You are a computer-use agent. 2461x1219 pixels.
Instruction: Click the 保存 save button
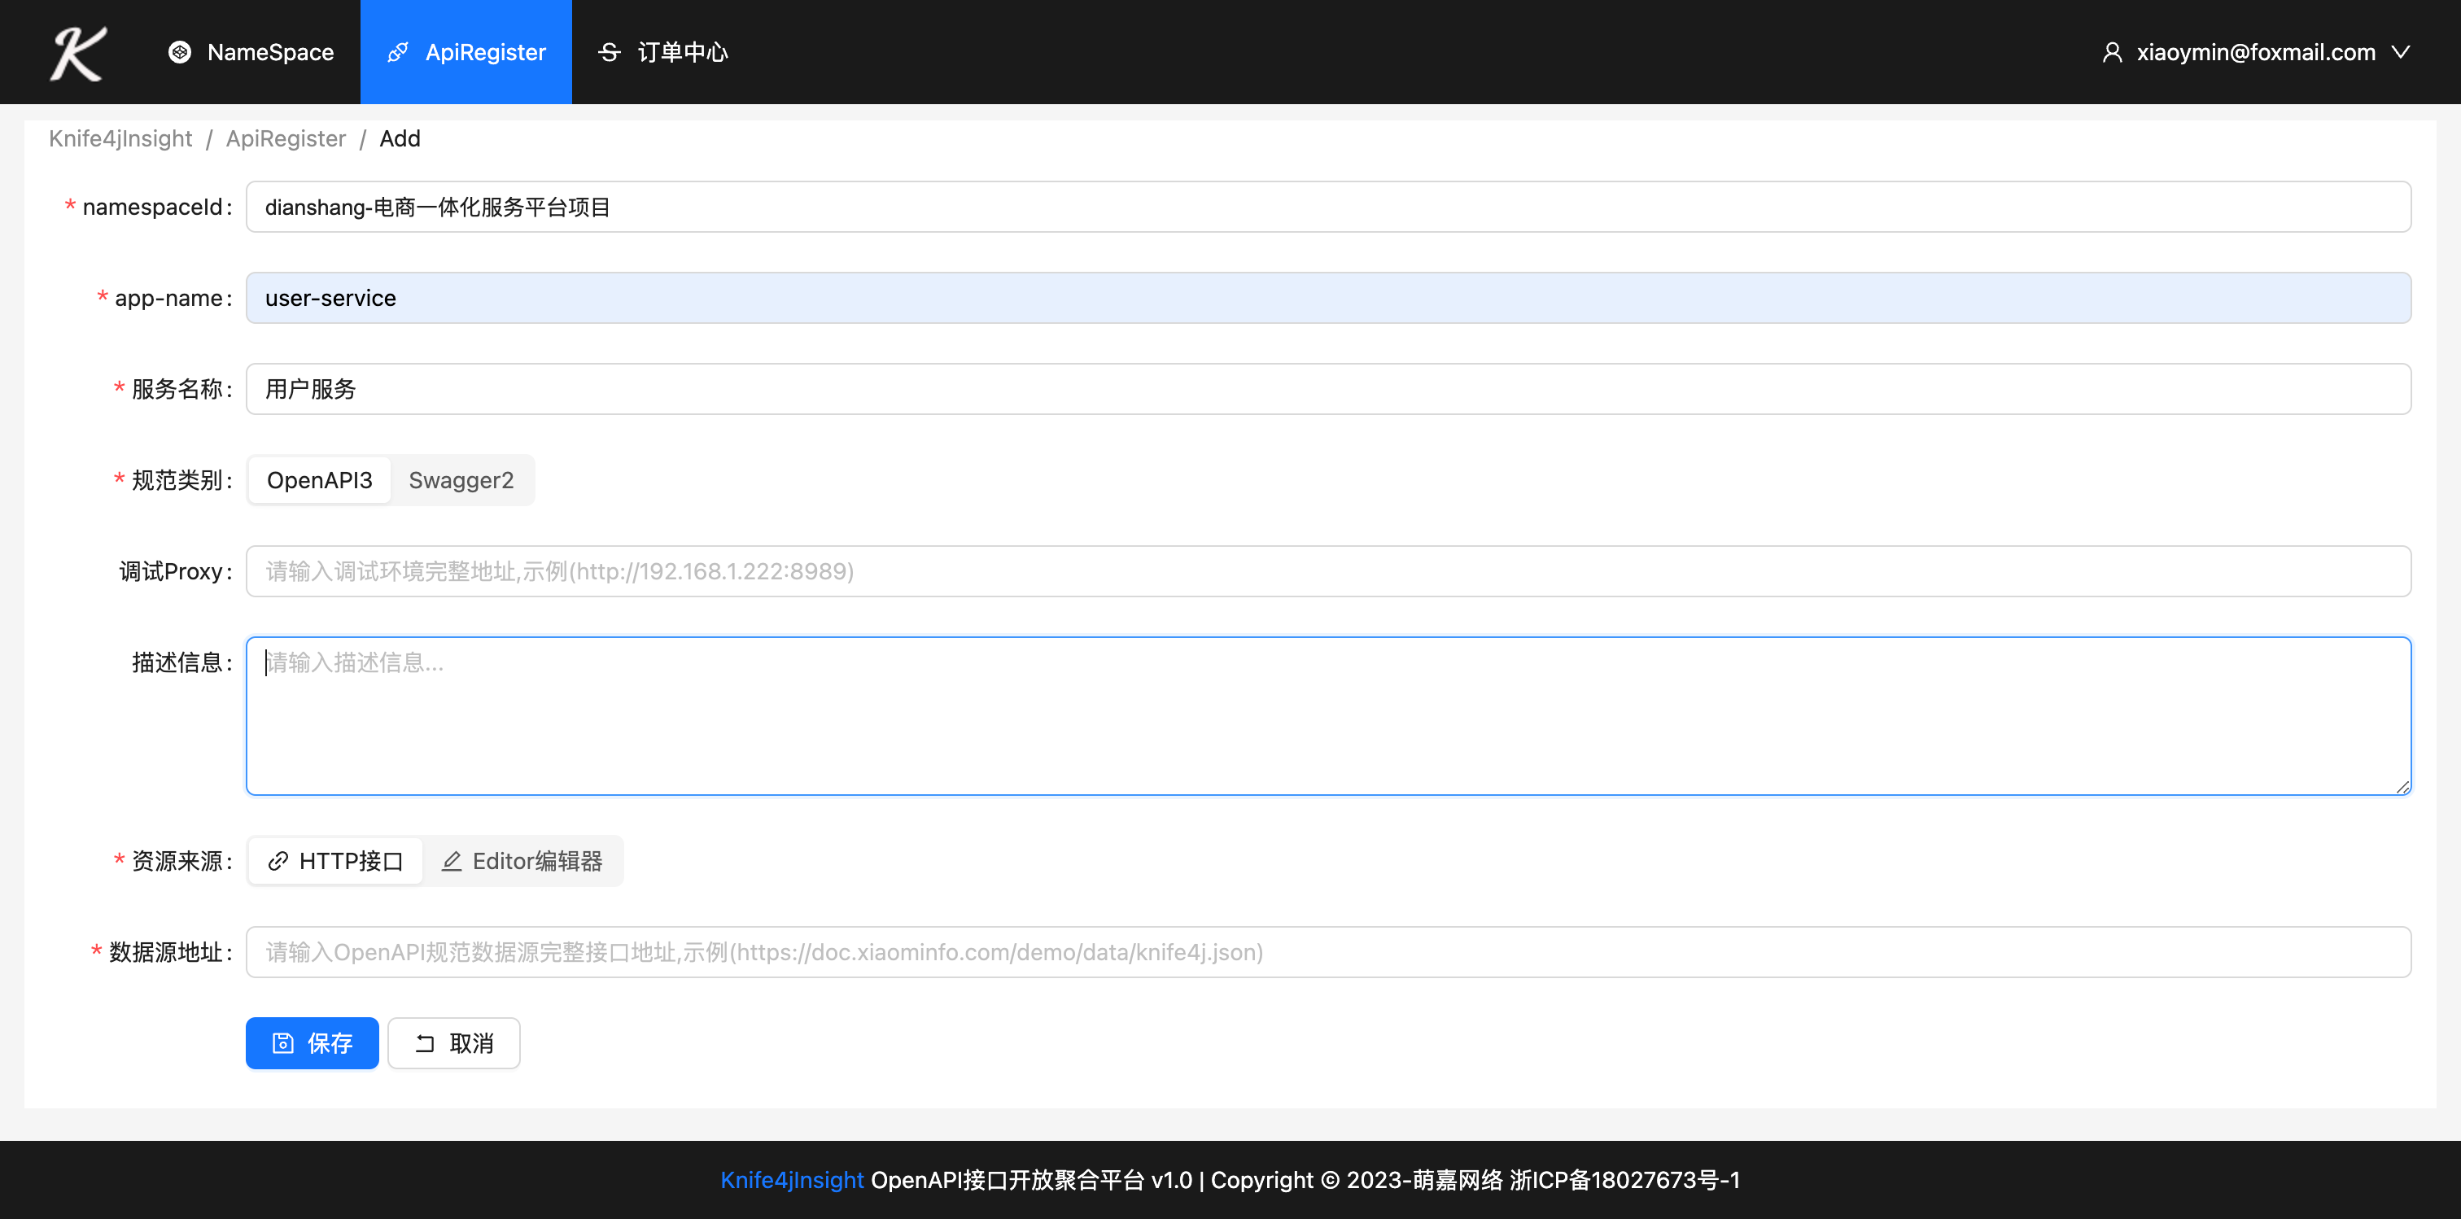pos(313,1043)
